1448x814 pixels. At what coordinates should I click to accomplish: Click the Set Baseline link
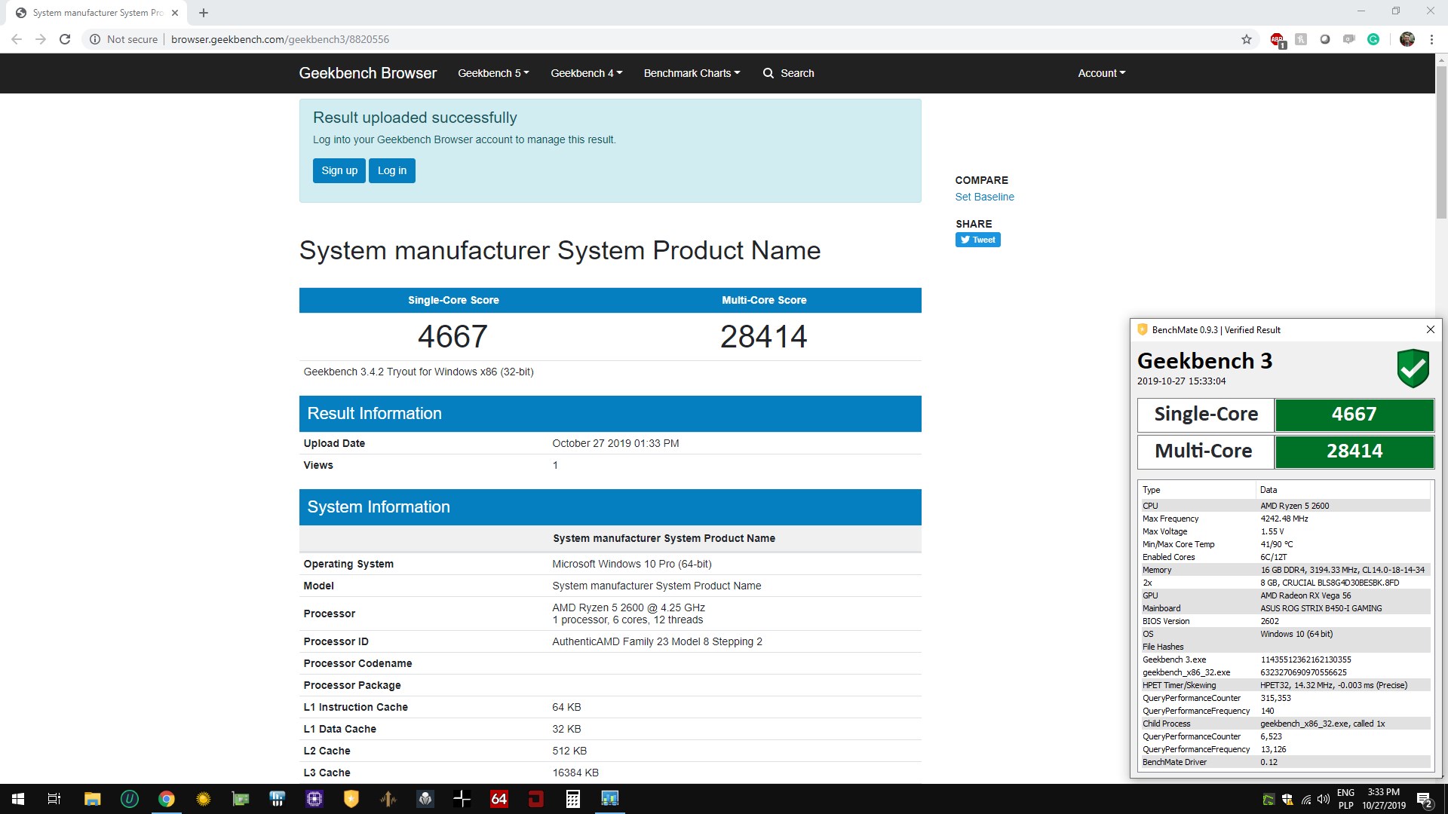(984, 197)
